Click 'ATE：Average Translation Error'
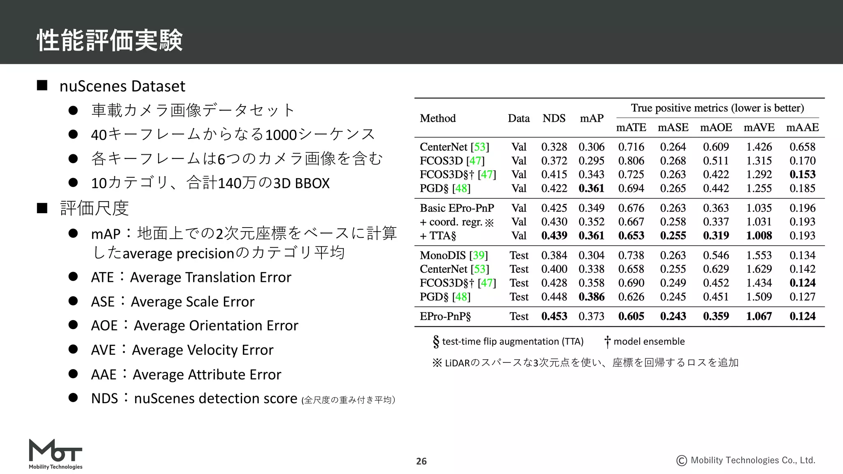Screen dimensions: 843x474 point(191,277)
